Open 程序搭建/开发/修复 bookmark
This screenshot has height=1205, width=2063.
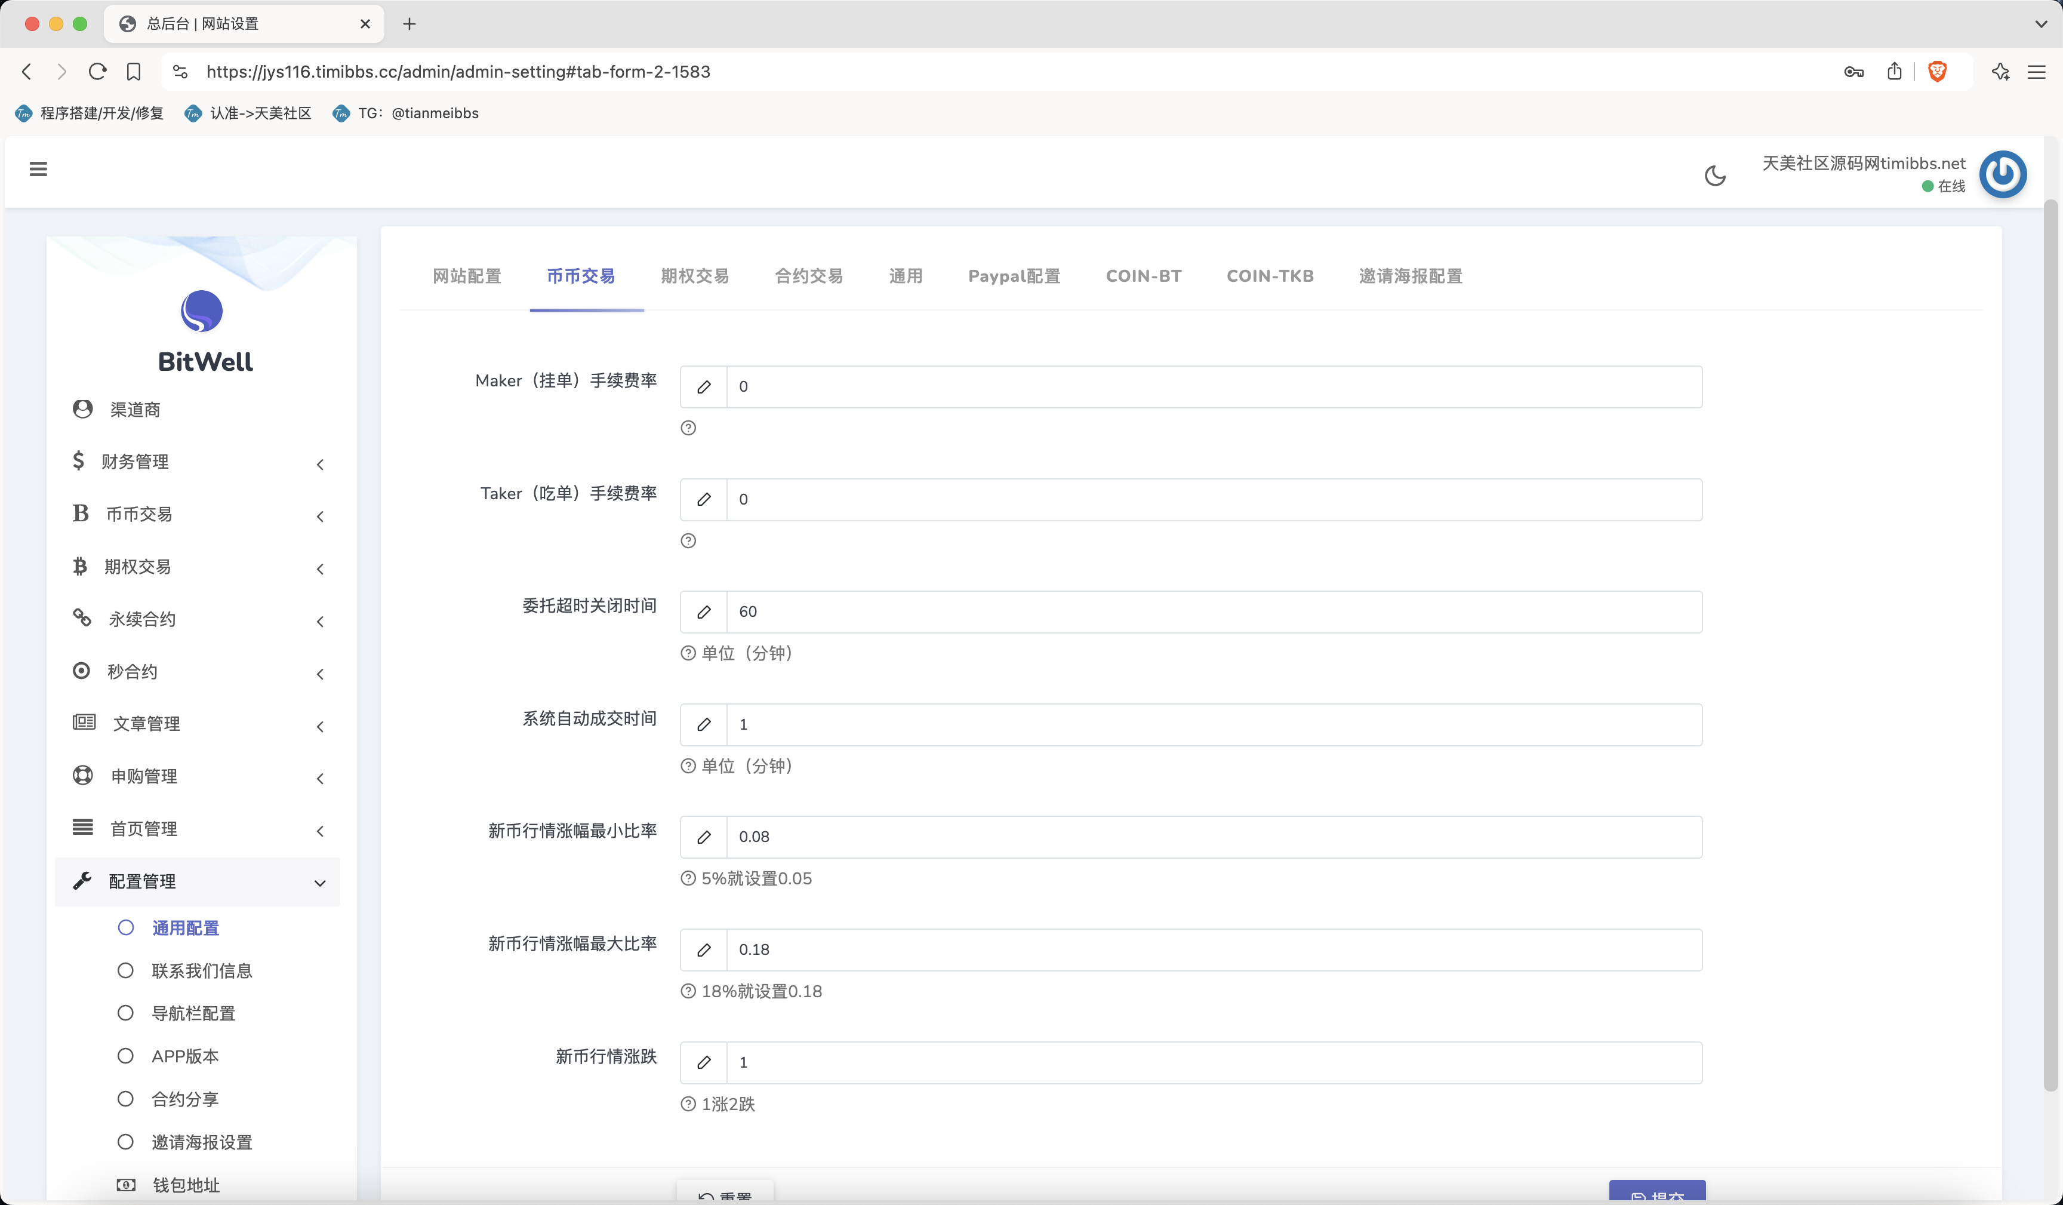pos(89,113)
